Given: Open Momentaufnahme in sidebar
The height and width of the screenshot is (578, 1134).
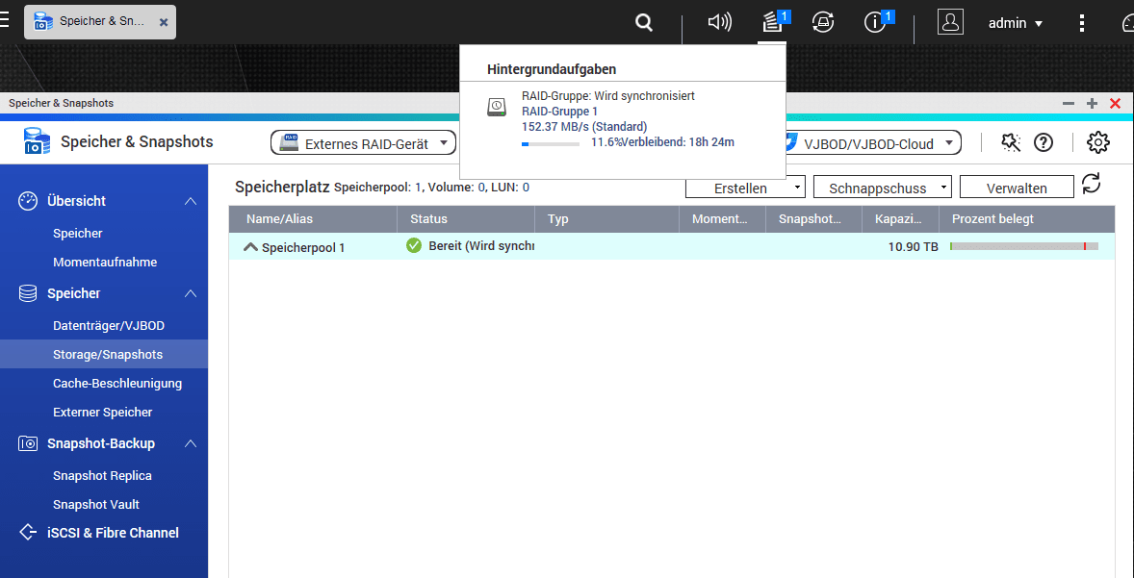Looking at the screenshot, I should [105, 263].
